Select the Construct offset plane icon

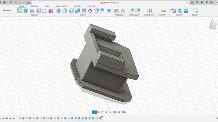click(150, 11)
